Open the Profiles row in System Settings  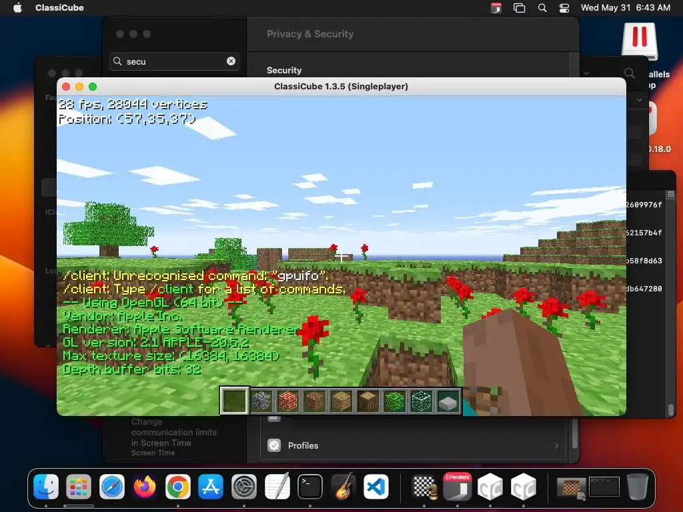pos(413,445)
